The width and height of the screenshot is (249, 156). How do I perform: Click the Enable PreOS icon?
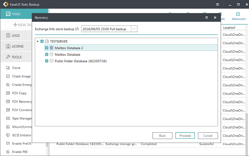coord(8,144)
